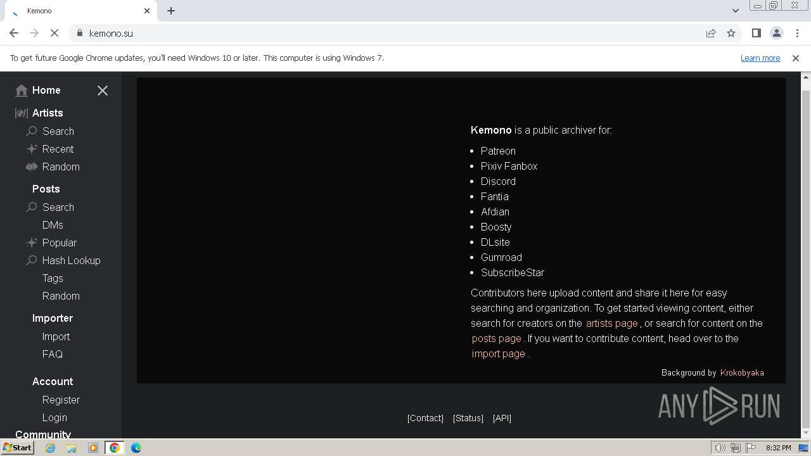Open the Chrome profile avatar
Screen dimensions: 811x456
click(x=776, y=33)
